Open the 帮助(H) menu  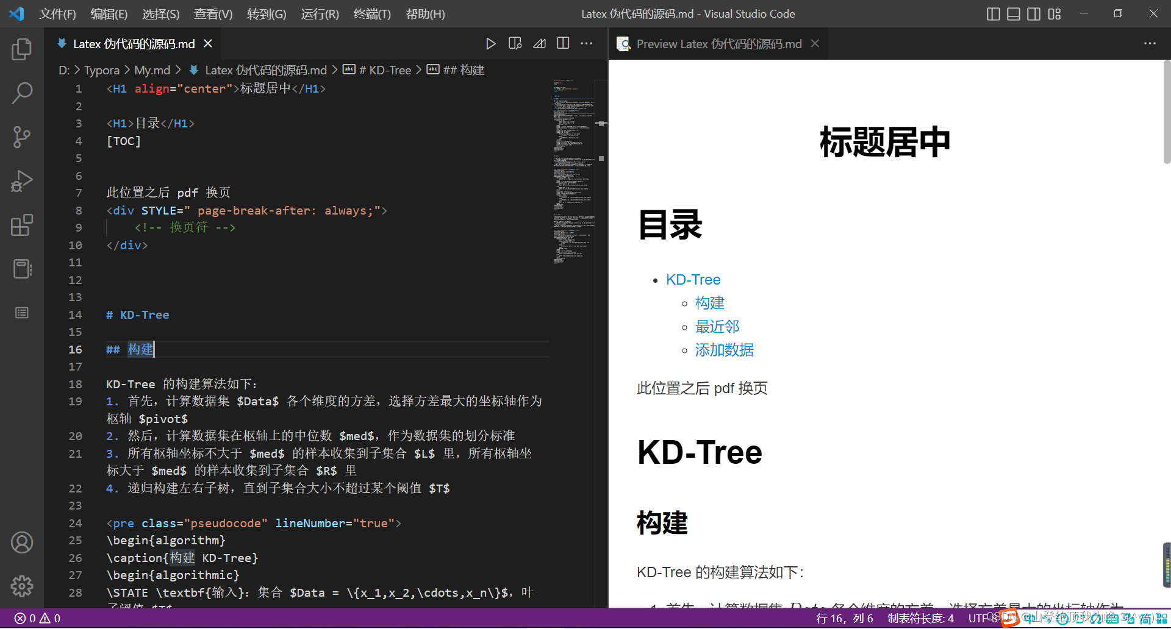click(425, 14)
